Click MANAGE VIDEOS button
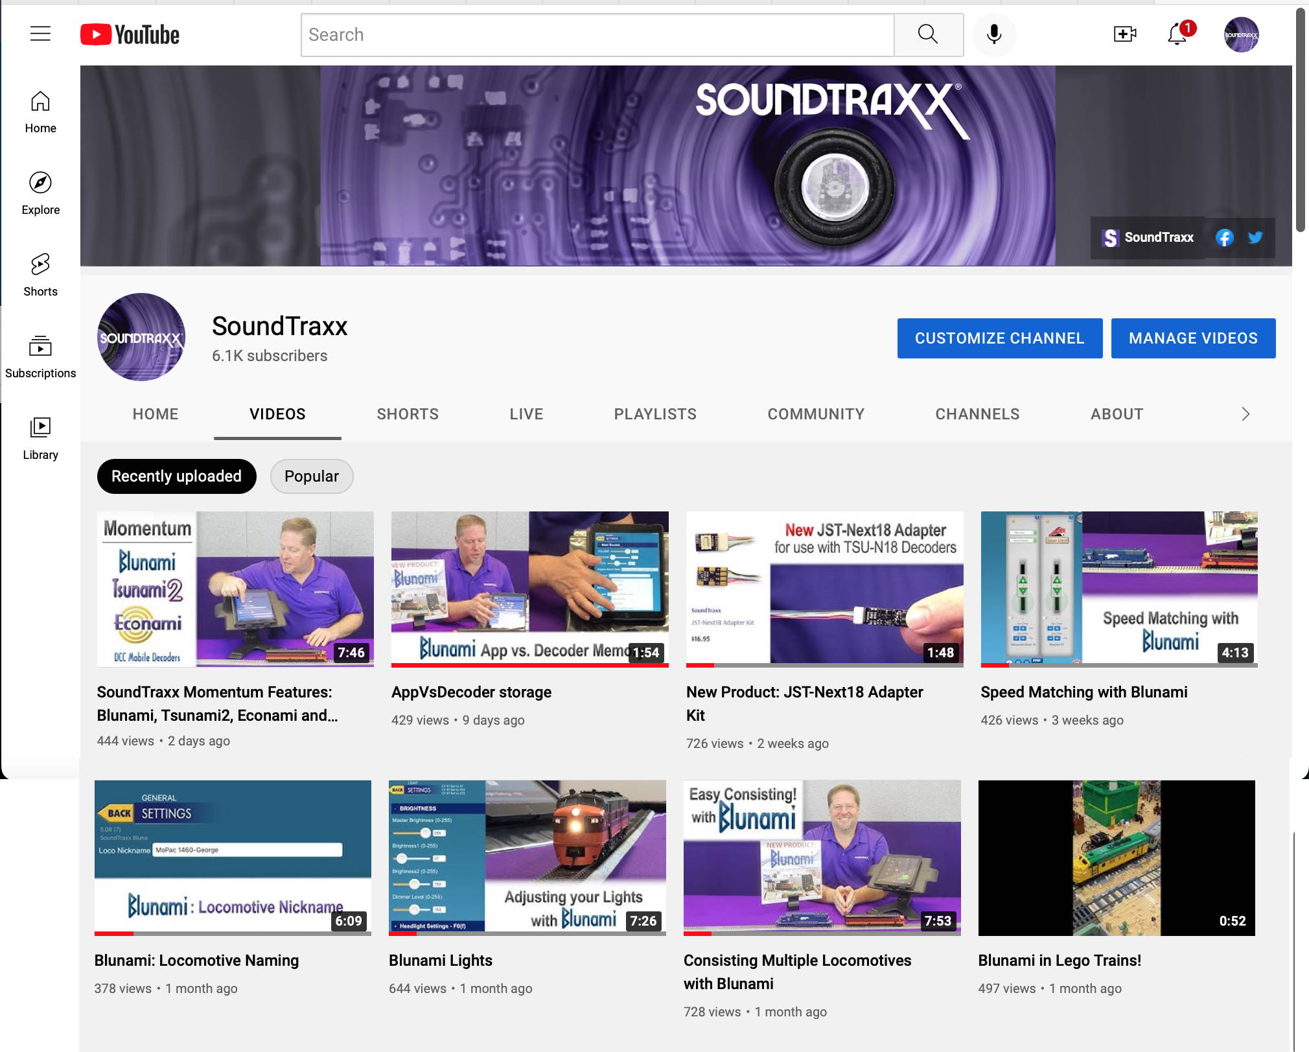The image size is (1309, 1052). [x=1193, y=338]
